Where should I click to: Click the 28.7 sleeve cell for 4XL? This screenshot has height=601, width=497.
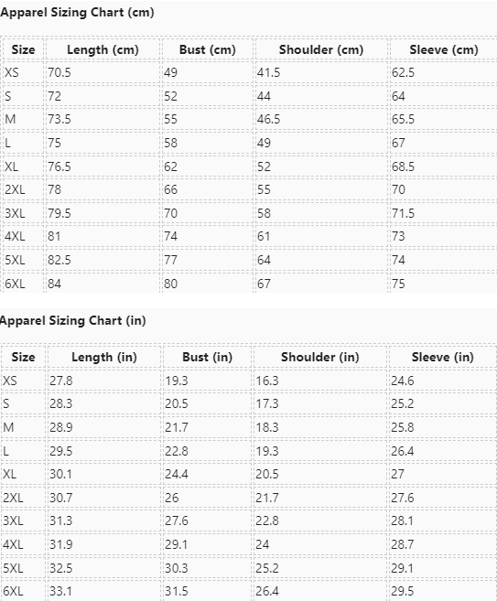click(443, 544)
